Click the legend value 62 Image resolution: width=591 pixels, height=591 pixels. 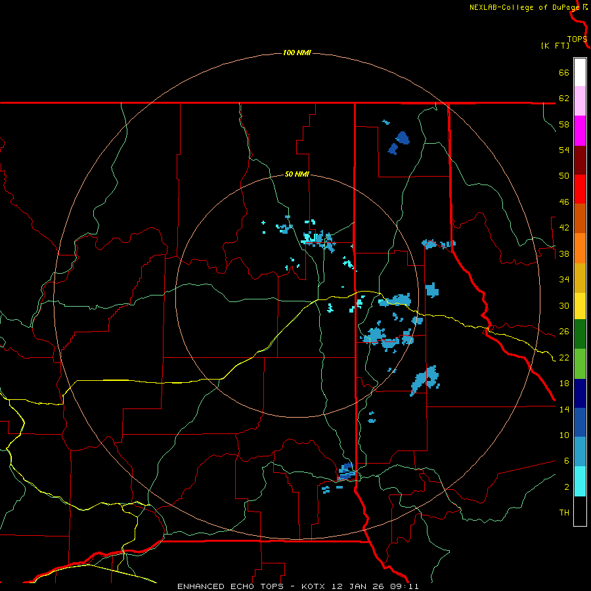(564, 98)
